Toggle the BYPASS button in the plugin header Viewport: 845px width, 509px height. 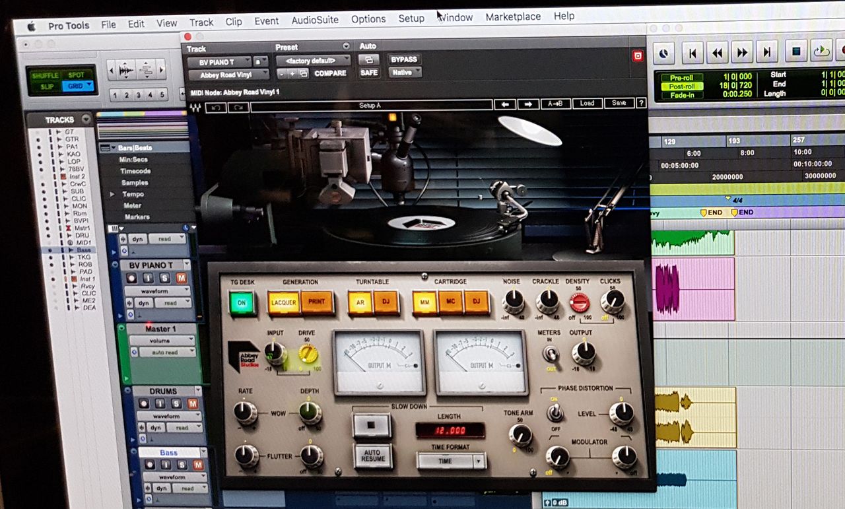[404, 59]
